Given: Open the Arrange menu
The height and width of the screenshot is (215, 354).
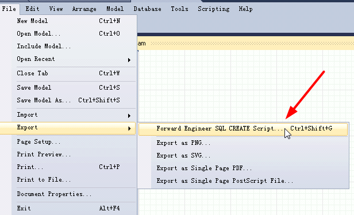Looking at the screenshot, I should (x=84, y=9).
